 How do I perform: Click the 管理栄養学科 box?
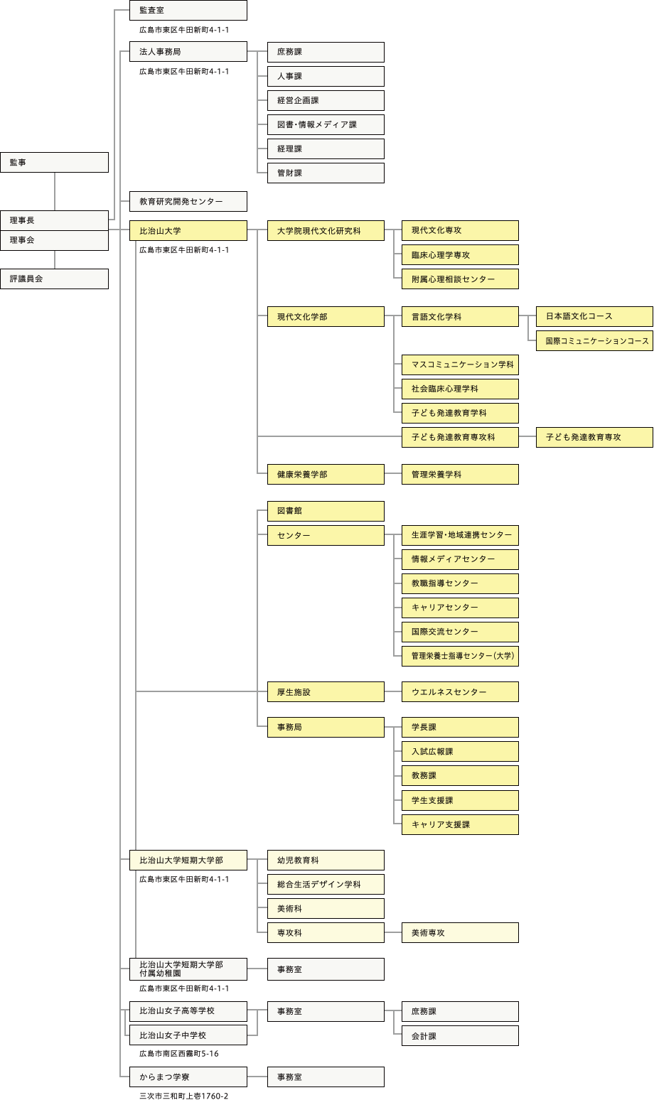point(460,474)
